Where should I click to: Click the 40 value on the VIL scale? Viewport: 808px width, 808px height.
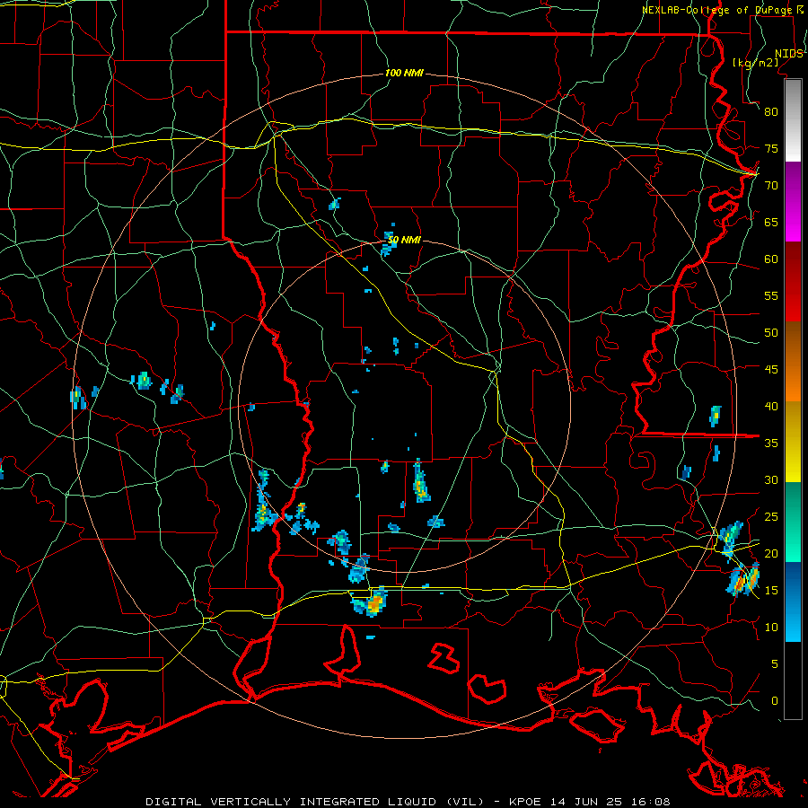pyautogui.click(x=771, y=406)
